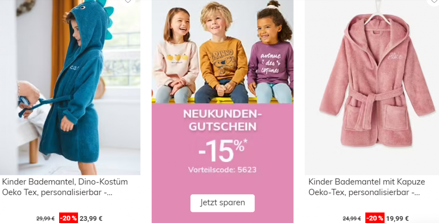Click the -20 % badge on dino bathrobe
Screen dimensions: 439x223
tap(68, 218)
